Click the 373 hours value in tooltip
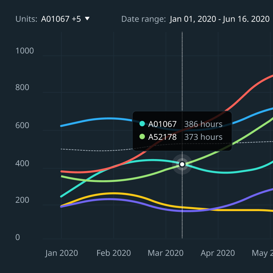This screenshot has width=273, height=273. pyautogui.click(x=203, y=137)
